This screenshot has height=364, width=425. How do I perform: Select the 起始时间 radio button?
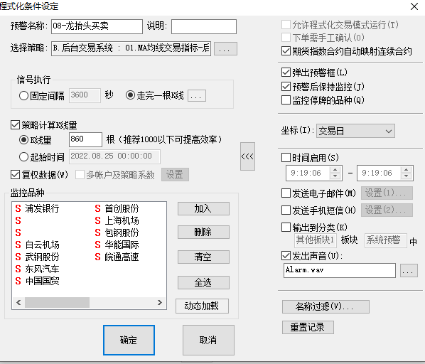24,156
